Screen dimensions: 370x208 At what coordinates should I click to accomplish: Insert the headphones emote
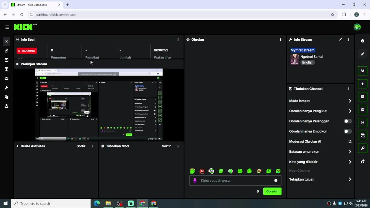[x=211, y=171]
